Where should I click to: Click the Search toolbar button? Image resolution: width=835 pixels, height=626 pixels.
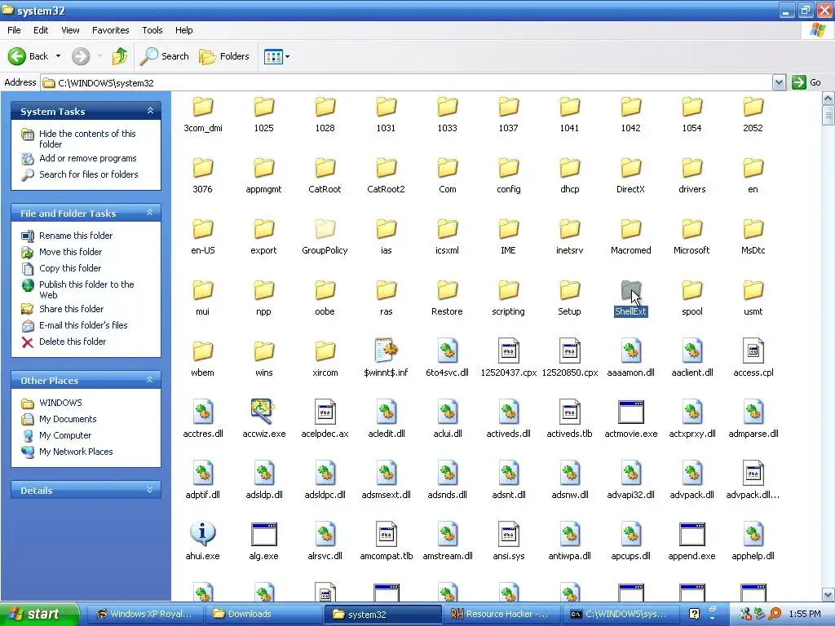click(165, 56)
